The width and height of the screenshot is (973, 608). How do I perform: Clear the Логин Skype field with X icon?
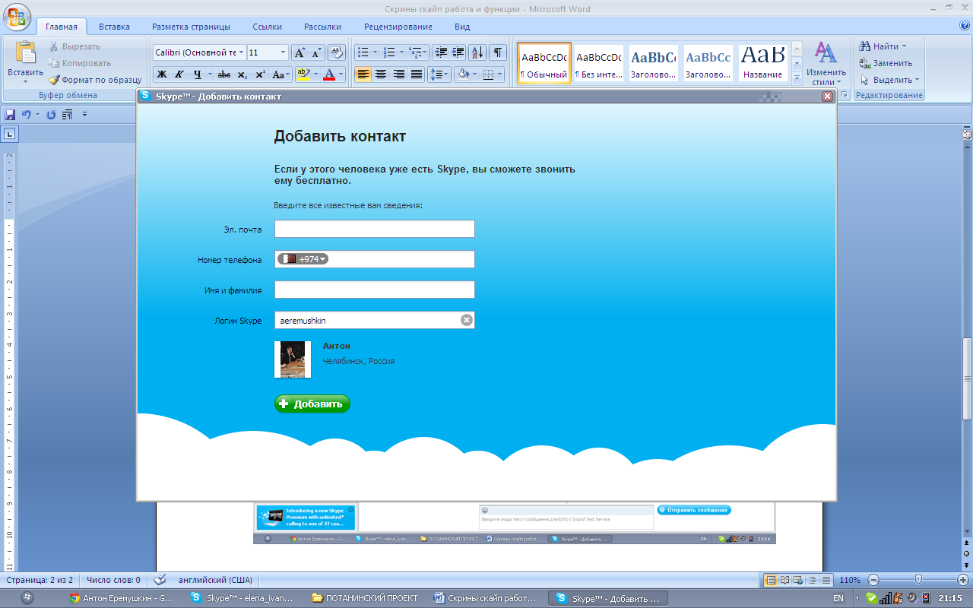tap(467, 320)
